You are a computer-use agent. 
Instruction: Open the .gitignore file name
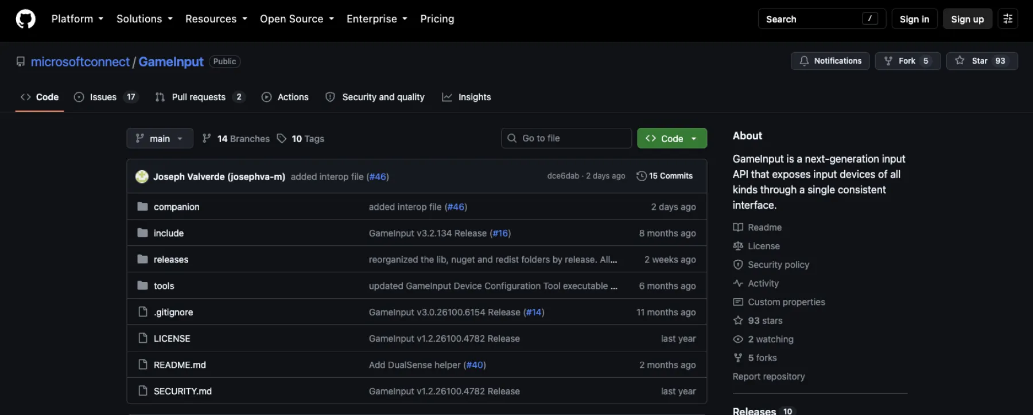[173, 312]
